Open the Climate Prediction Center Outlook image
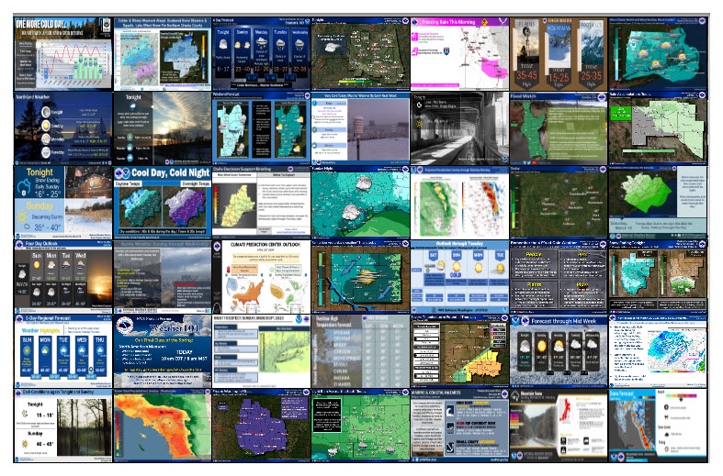723x476 pixels. point(260,273)
